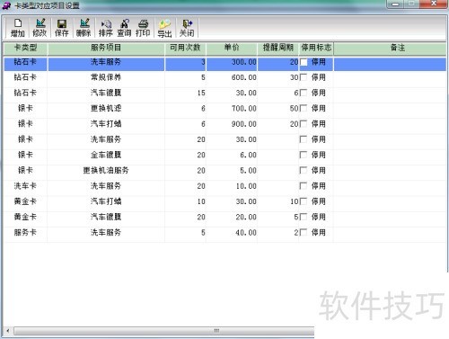Screen dimensions: 449x339
Task: Minimize the 卡类型对应项目设置 window
Action: tap(396, 4)
